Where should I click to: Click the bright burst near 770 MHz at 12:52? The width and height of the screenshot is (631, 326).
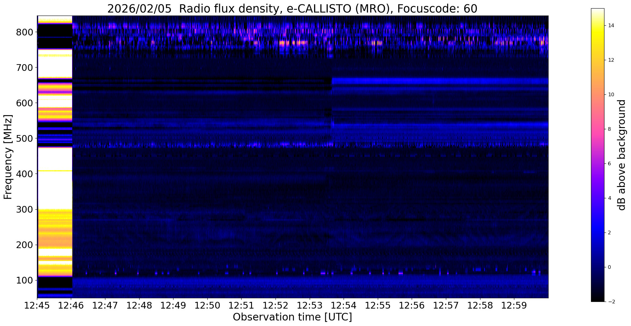click(x=294, y=43)
